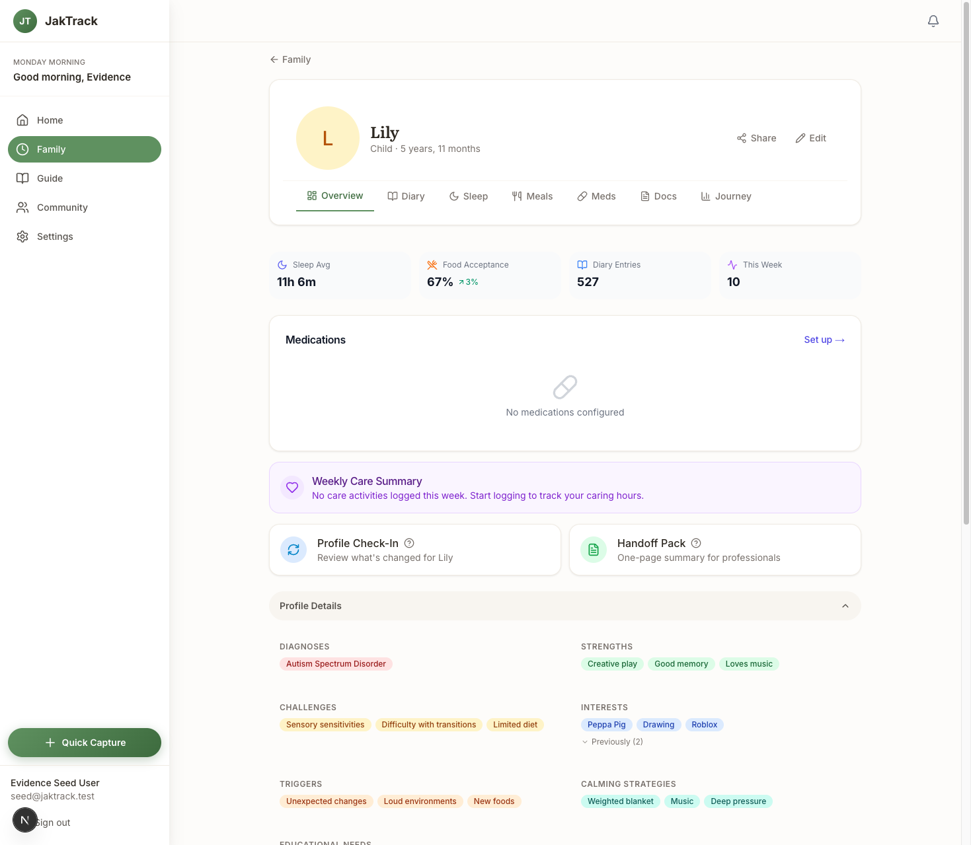Share Lily's profile
This screenshot has width=971, height=845.
point(756,138)
